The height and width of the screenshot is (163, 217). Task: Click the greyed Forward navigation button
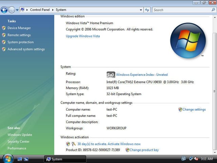(12, 10)
